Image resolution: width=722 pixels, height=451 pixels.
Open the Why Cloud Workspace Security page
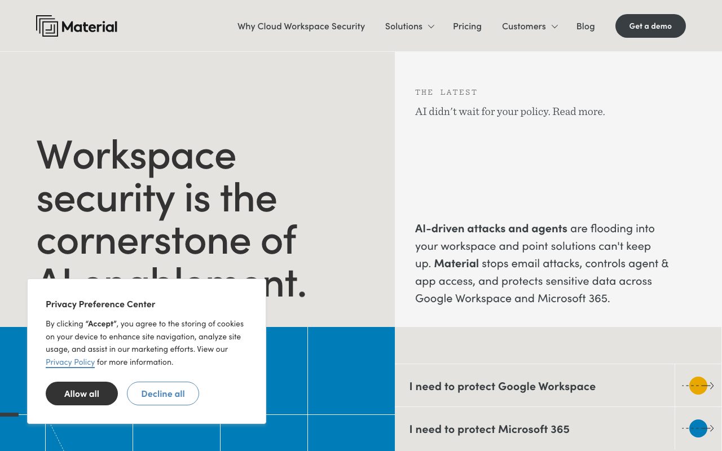point(301,26)
